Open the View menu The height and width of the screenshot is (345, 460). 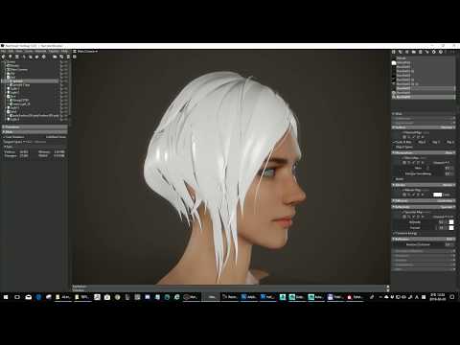pyautogui.click(x=19, y=51)
